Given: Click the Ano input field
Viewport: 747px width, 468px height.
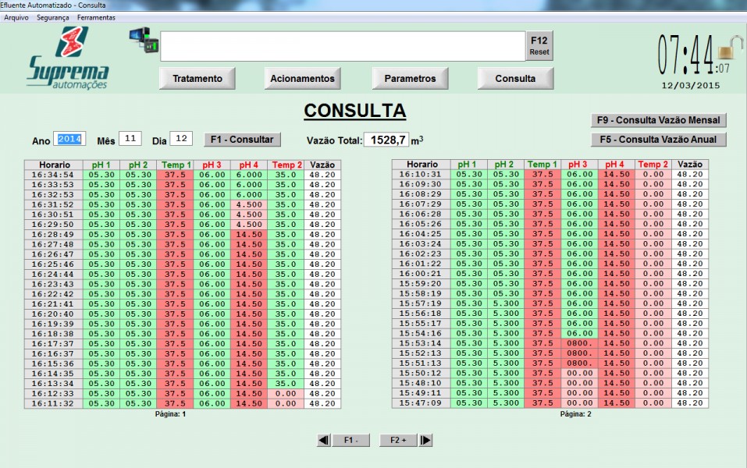Looking at the screenshot, I should point(69,139).
